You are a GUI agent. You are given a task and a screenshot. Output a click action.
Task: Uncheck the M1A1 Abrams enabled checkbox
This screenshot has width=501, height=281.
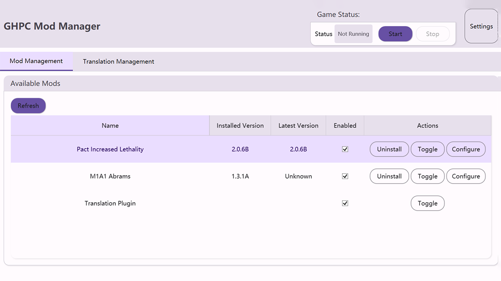click(345, 176)
